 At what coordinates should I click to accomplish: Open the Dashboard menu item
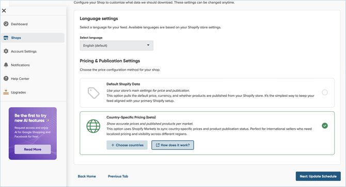coord(33,24)
